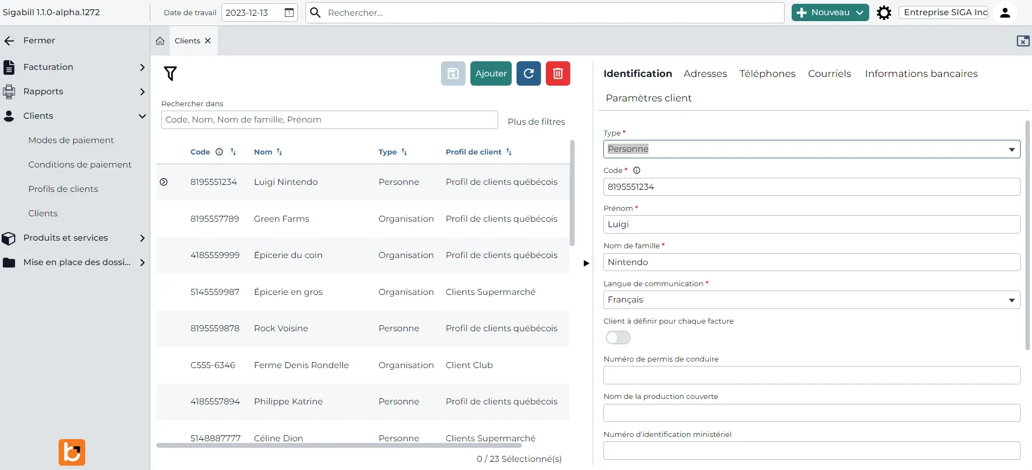Click the search magnifier icon
Viewport: 1032px width, 470px height.
(x=315, y=12)
